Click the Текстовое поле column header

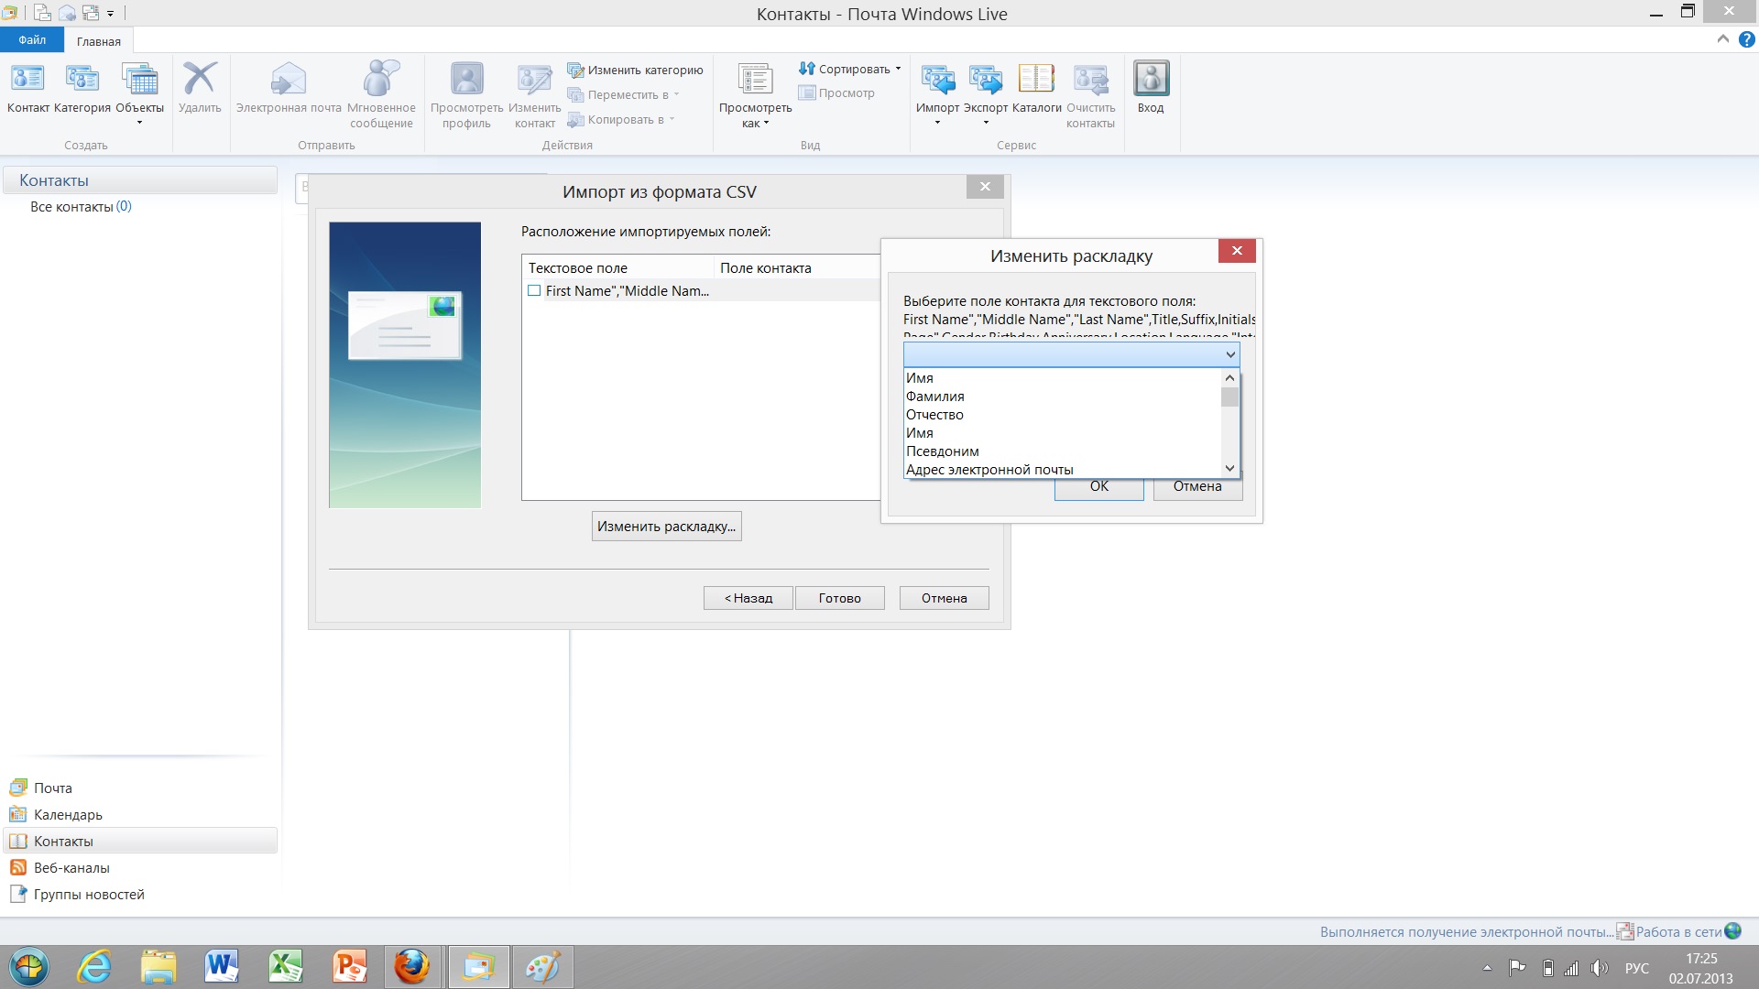617,268
